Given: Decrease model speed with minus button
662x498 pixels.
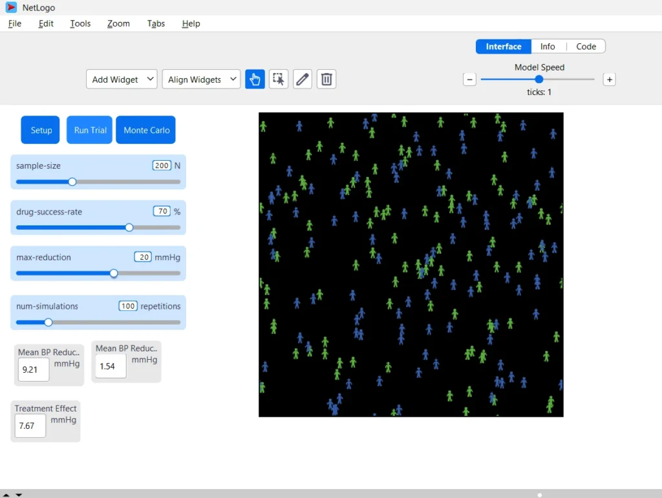Looking at the screenshot, I should point(469,79).
